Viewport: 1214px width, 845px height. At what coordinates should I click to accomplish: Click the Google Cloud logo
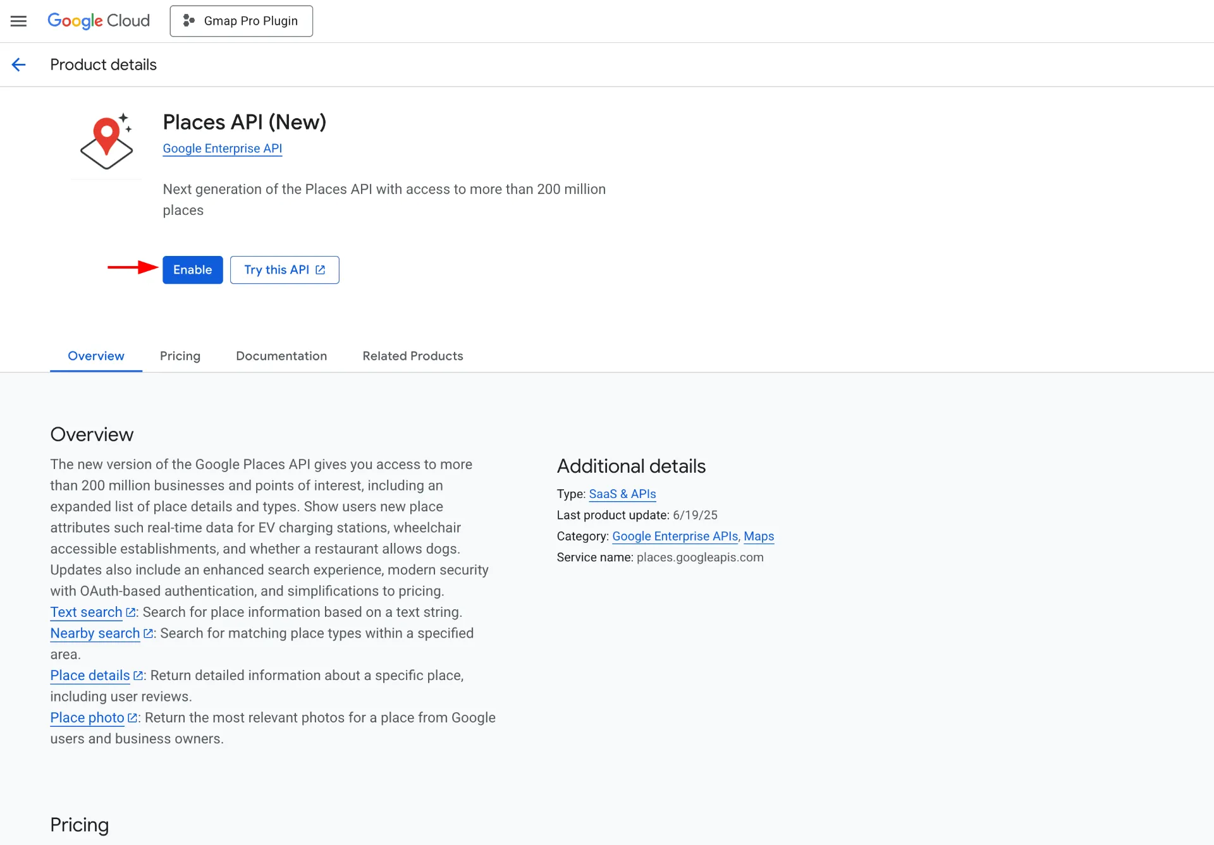pyautogui.click(x=99, y=21)
